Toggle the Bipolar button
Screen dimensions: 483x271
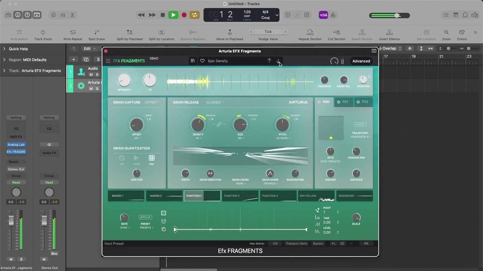pyautogui.click(x=145, y=217)
